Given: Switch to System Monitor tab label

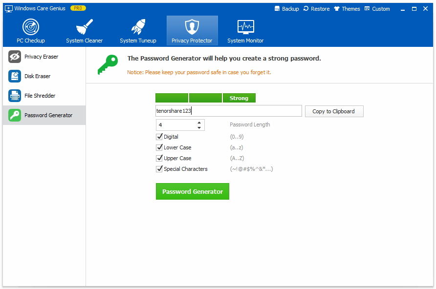Looking at the screenshot, I should coord(245,41).
